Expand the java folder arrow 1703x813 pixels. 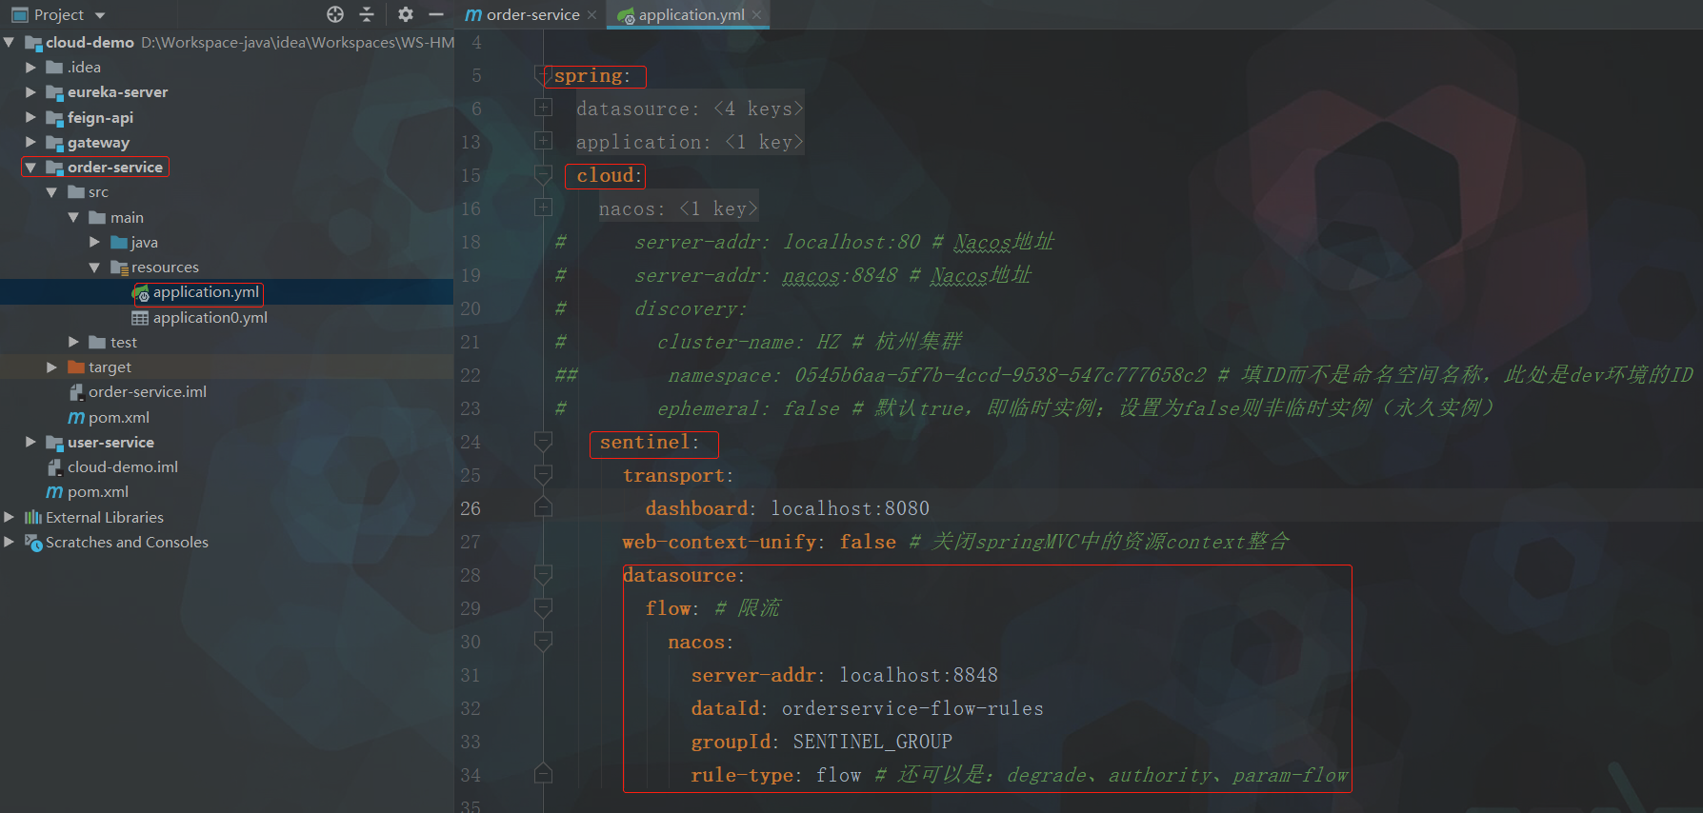94,243
